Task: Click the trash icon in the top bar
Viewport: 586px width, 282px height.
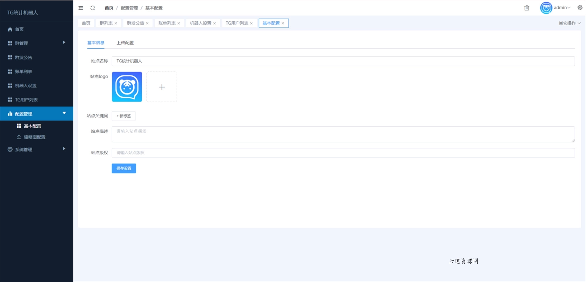Action: point(527,8)
